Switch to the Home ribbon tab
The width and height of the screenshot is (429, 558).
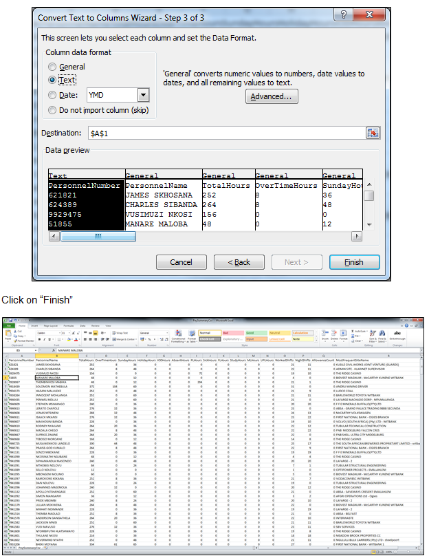[22, 325]
